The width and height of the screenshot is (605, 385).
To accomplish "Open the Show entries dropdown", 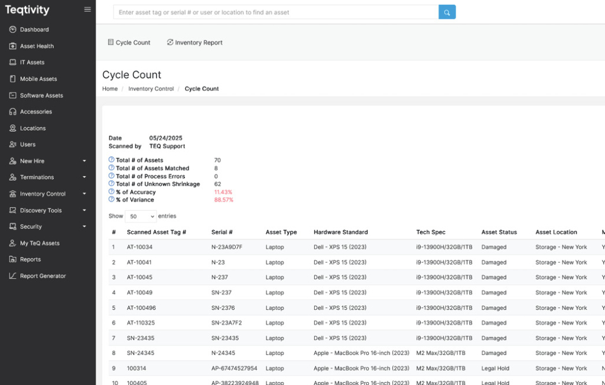I will point(141,216).
